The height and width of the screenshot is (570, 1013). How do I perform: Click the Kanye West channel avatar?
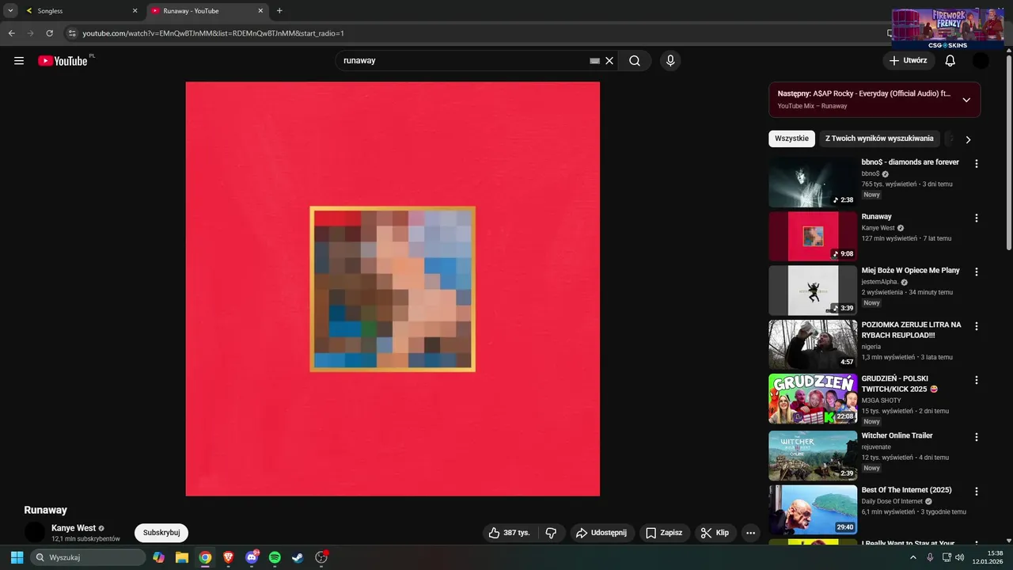click(35, 533)
